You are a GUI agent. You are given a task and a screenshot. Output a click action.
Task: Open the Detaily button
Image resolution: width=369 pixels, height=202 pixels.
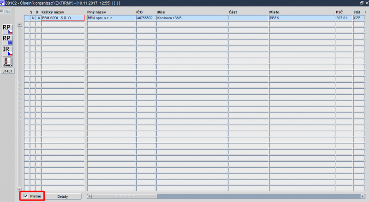point(63,196)
